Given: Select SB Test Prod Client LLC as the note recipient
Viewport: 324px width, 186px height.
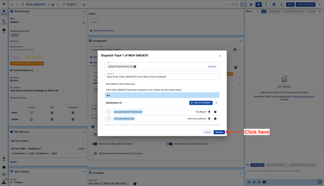Looking at the screenshot, I should tap(276, 165).
